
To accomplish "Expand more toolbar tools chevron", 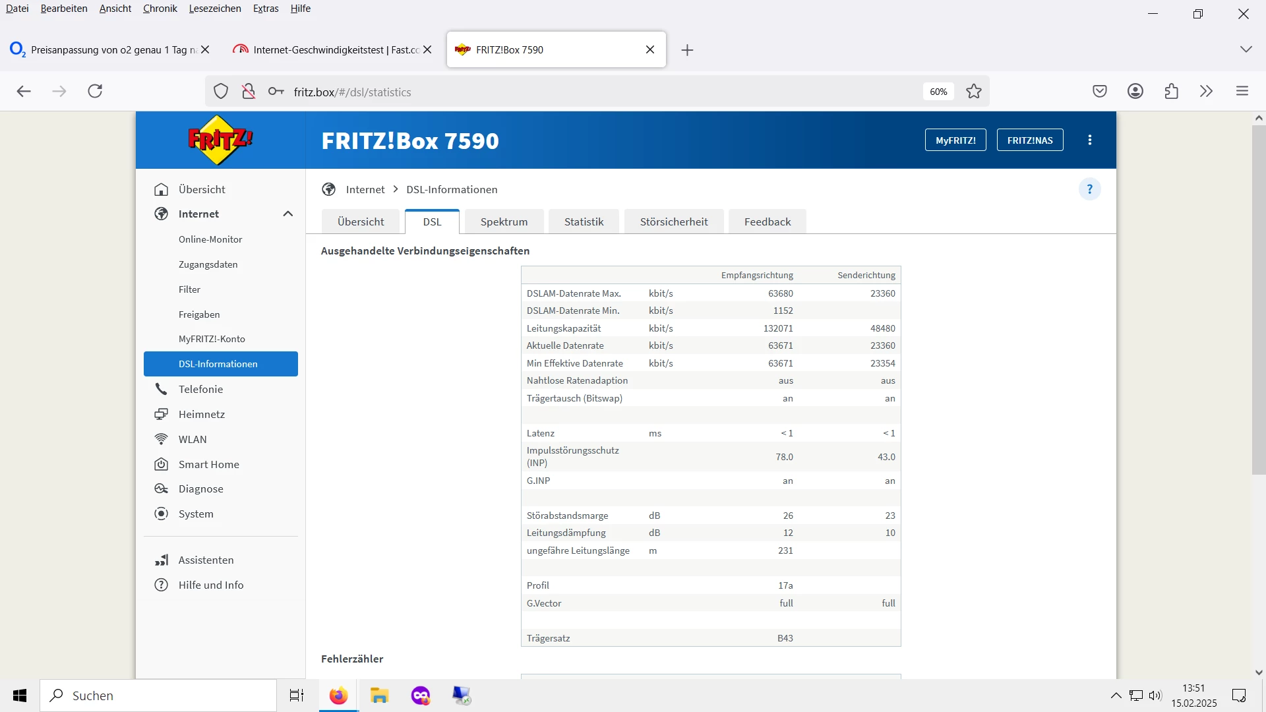I will coord(1206,91).
